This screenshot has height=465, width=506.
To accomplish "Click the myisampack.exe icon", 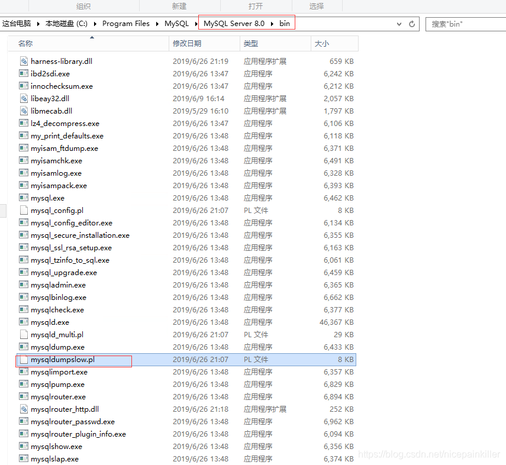I will pyautogui.click(x=24, y=185).
